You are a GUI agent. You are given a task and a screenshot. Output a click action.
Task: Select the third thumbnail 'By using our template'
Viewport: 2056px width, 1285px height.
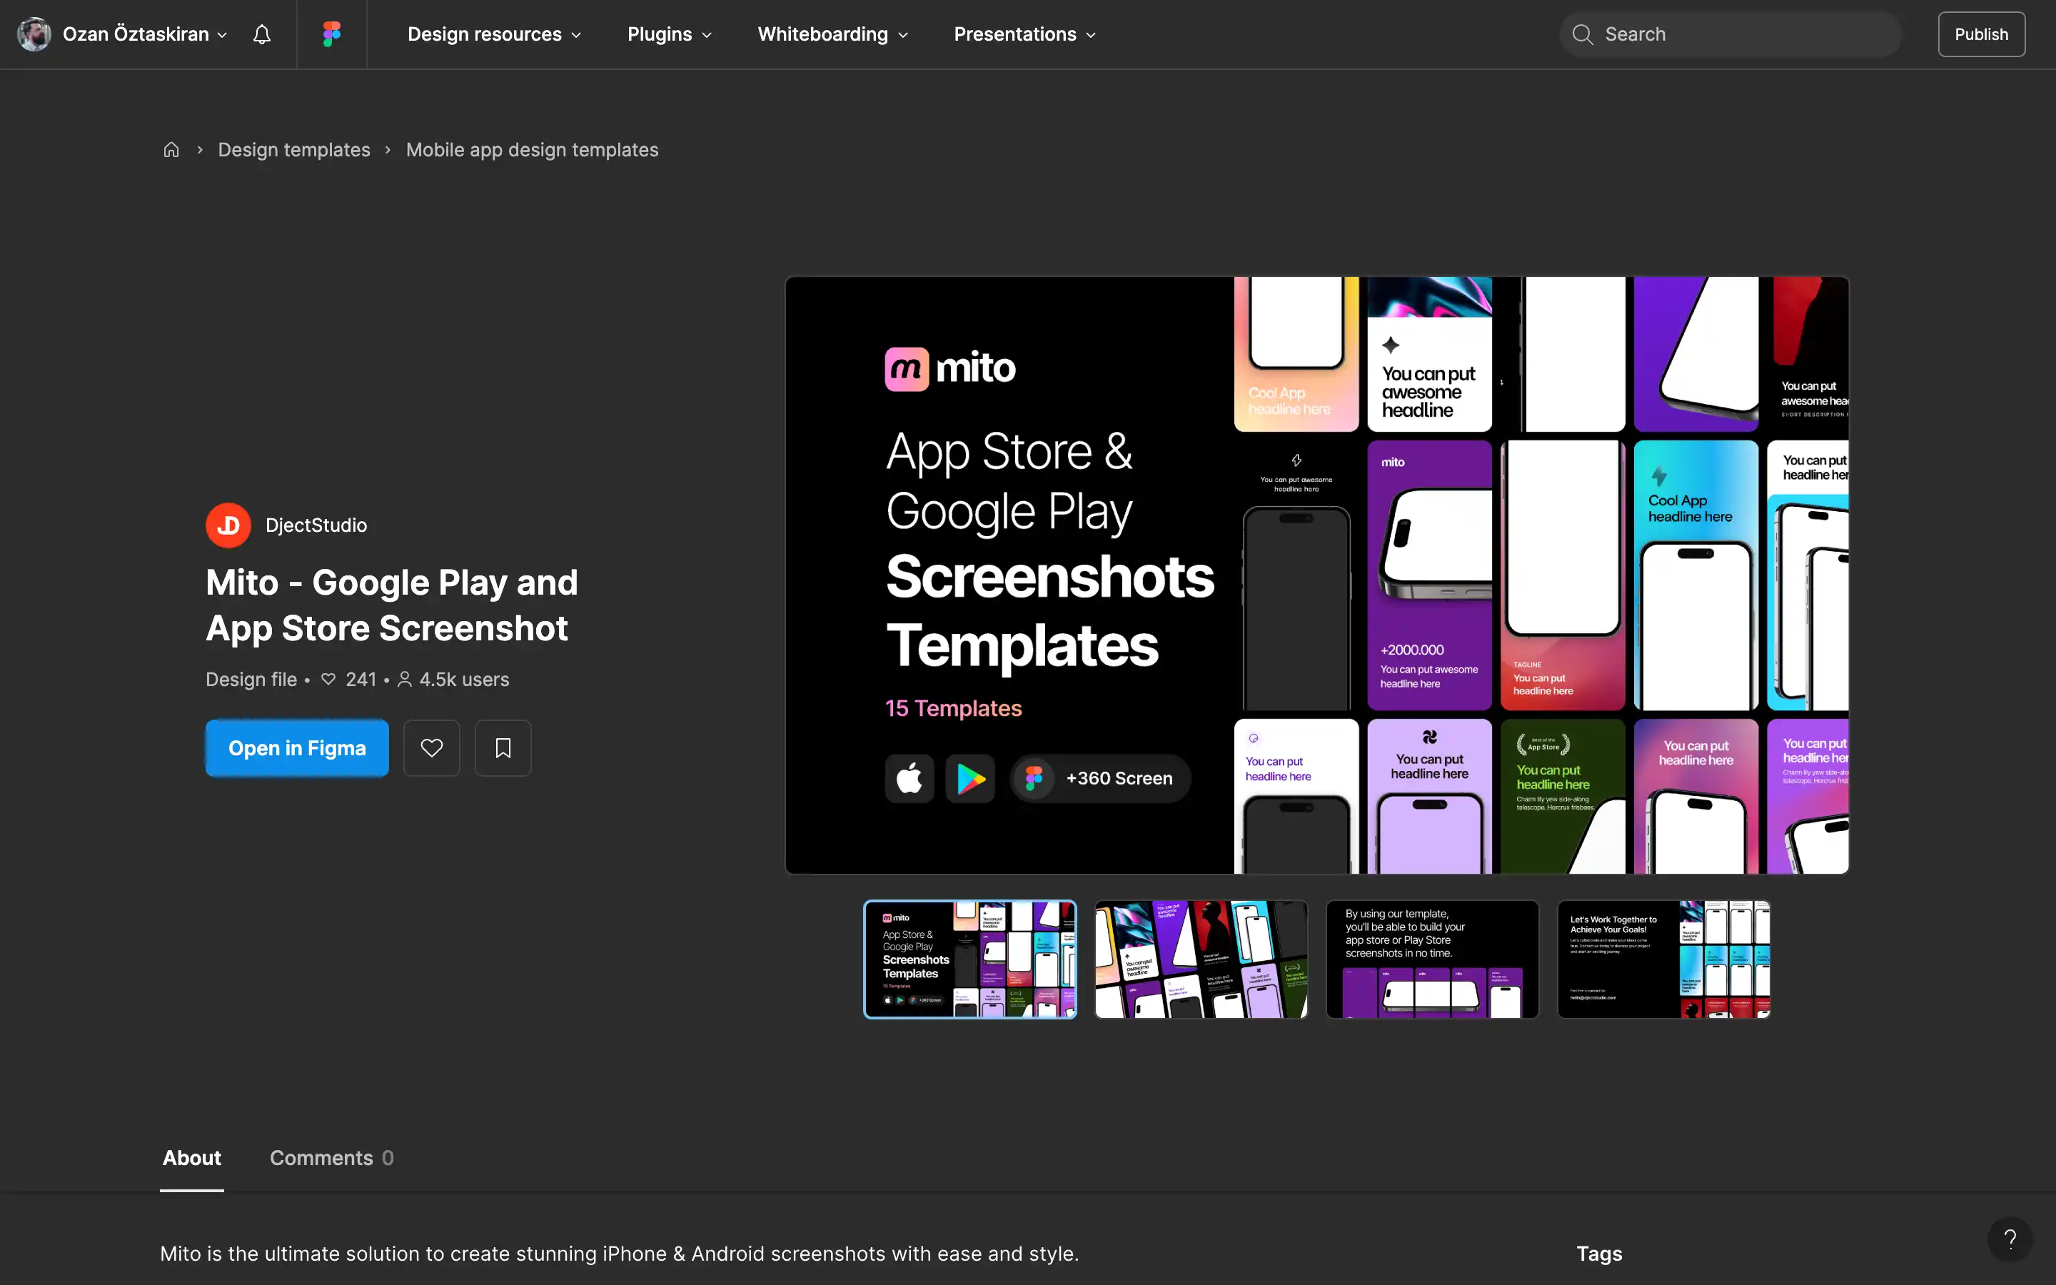(x=1432, y=959)
